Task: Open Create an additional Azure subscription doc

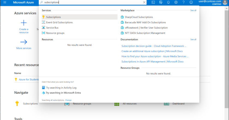Action: (152, 51)
